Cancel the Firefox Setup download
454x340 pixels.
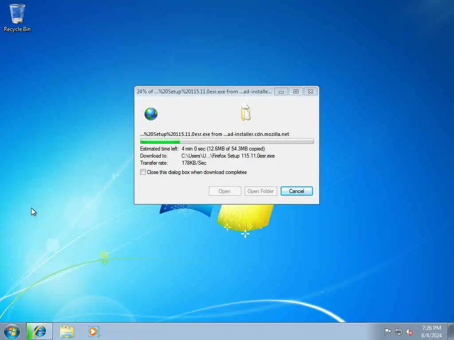pyautogui.click(x=297, y=191)
